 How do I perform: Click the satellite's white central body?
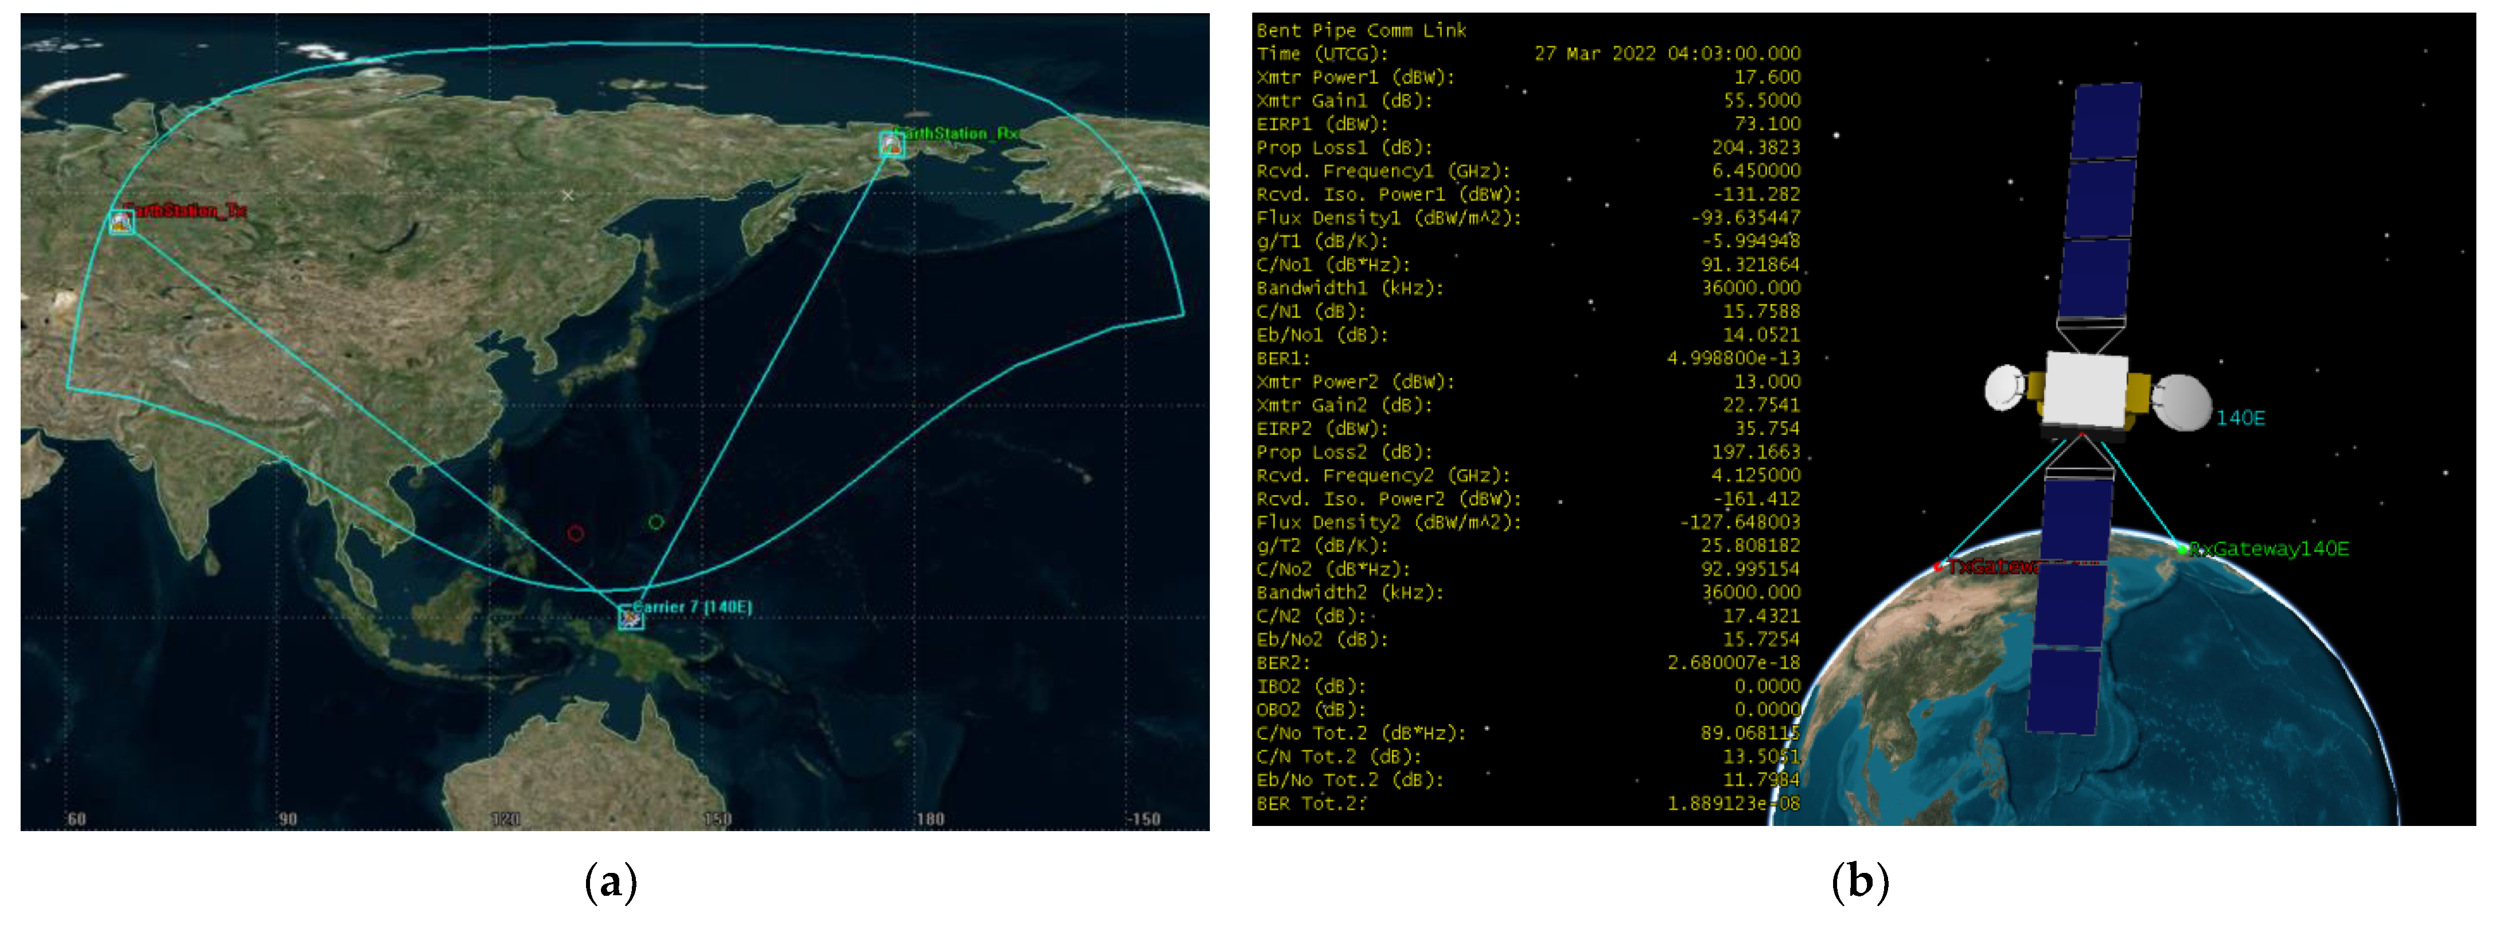coord(2086,389)
